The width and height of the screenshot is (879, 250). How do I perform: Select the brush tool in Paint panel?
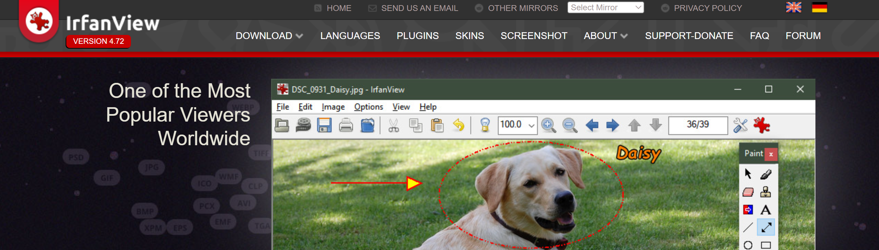[x=766, y=174]
